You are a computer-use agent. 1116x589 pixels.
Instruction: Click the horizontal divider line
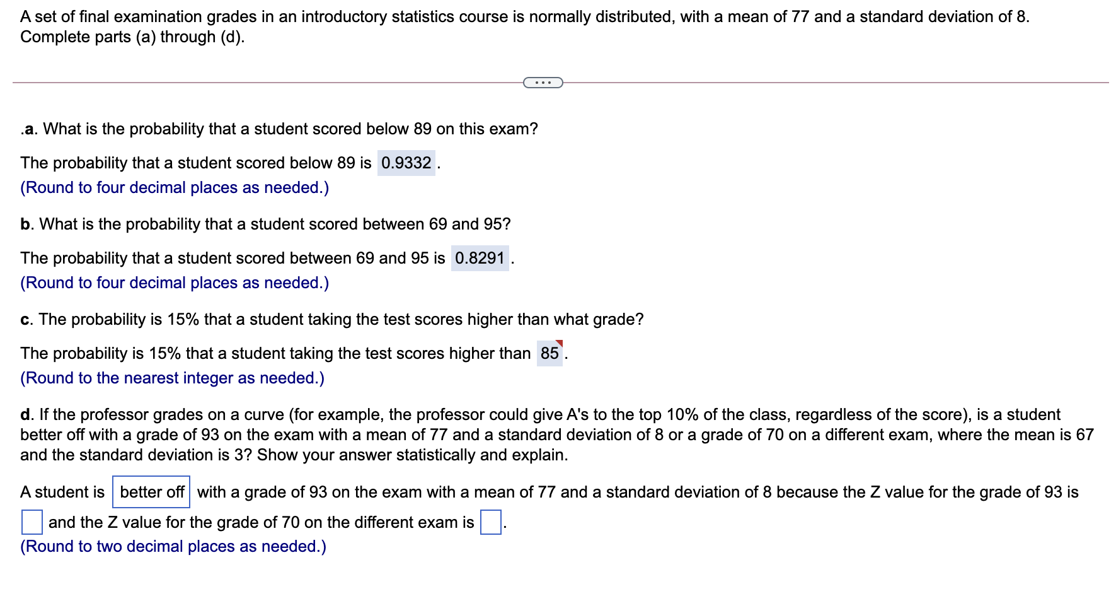pyautogui.click(x=252, y=82)
